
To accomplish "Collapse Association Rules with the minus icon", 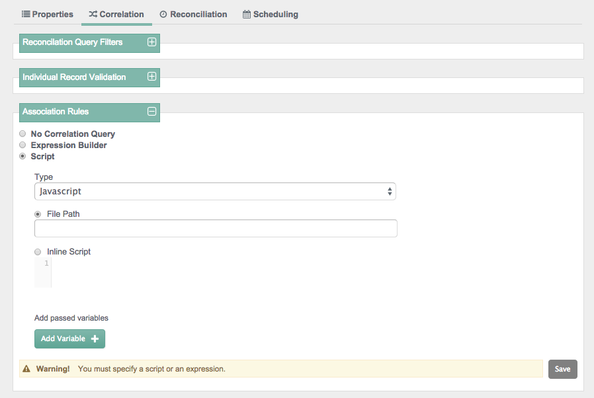I will [151, 111].
